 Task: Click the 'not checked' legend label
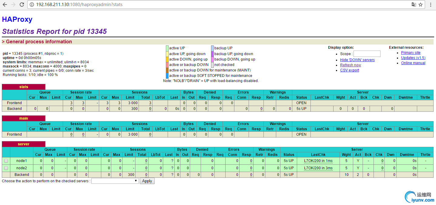tap(224, 65)
